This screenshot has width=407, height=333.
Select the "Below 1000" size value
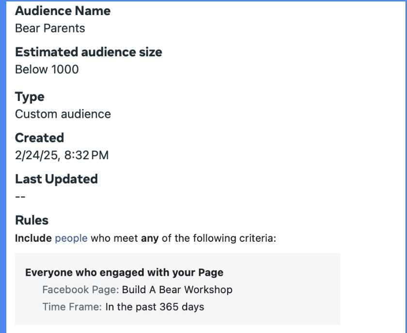pyautogui.click(x=47, y=69)
